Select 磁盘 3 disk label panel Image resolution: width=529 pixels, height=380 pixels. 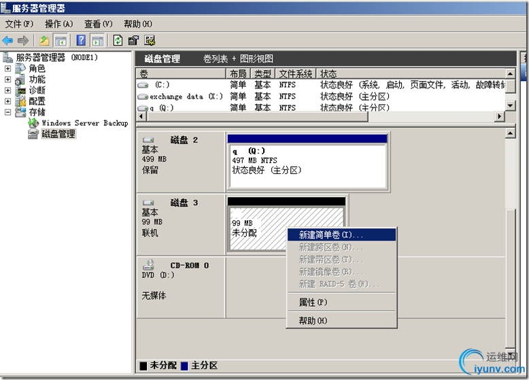(181, 224)
